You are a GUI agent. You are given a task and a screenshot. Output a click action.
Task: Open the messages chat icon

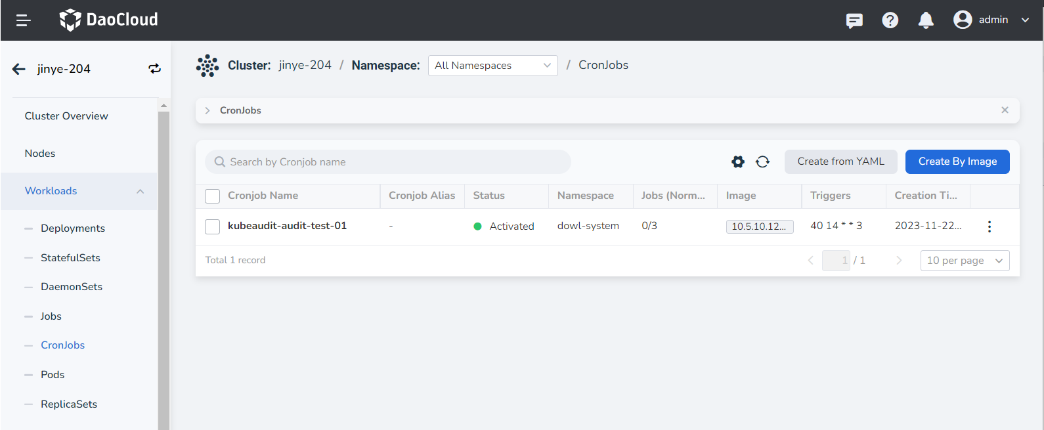[x=854, y=20]
